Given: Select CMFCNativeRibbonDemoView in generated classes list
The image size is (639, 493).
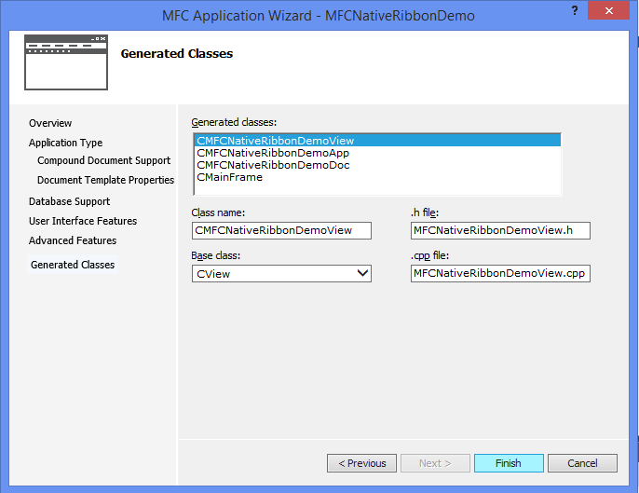Looking at the screenshot, I should (377, 141).
